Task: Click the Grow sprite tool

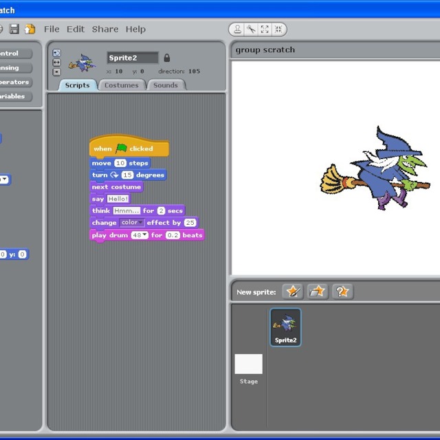Action: [265, 30]
